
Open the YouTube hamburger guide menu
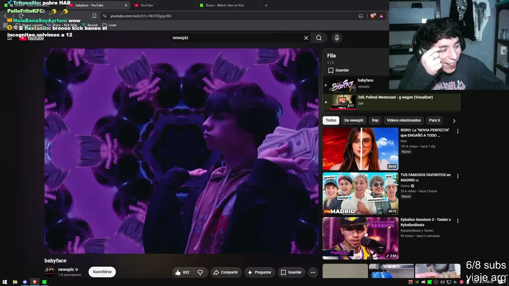(10, 38)
